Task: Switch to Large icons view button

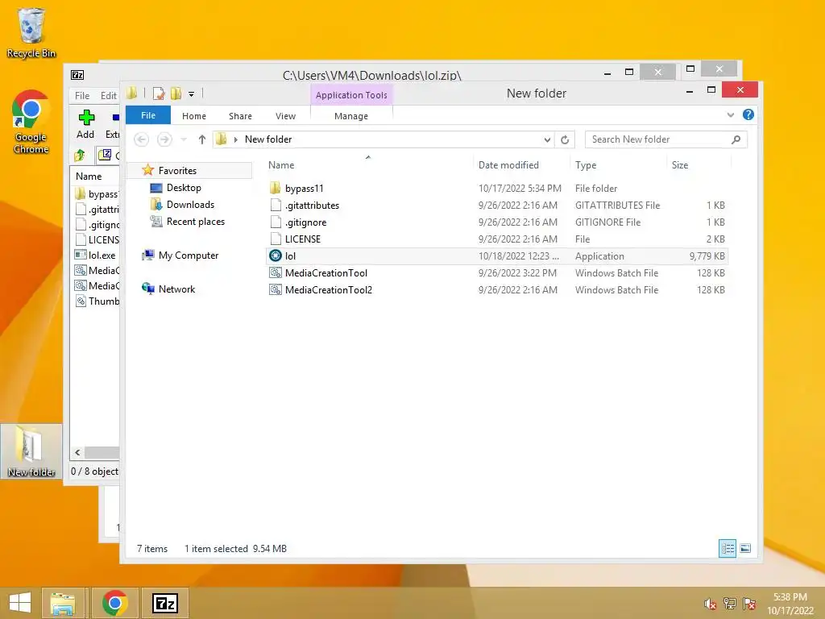Action: [x=745, y=548]
